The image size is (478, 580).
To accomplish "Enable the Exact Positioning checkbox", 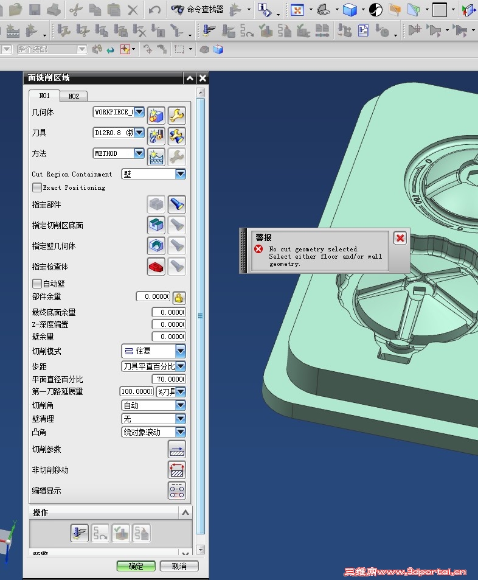I will (37, 187).
